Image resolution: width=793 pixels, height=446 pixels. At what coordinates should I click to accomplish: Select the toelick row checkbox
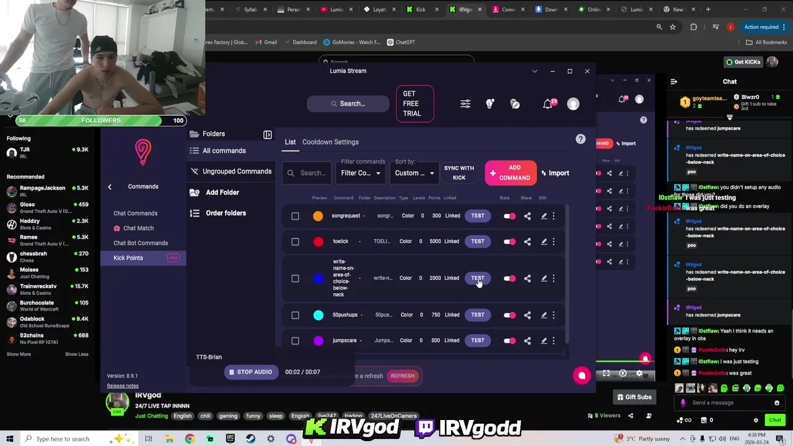point(295,242)
